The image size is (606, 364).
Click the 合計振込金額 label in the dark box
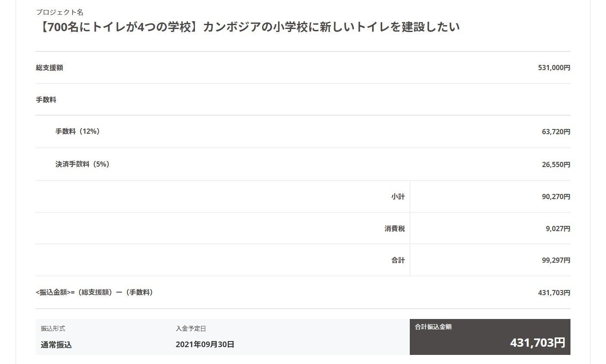click(x=433, y=327)
